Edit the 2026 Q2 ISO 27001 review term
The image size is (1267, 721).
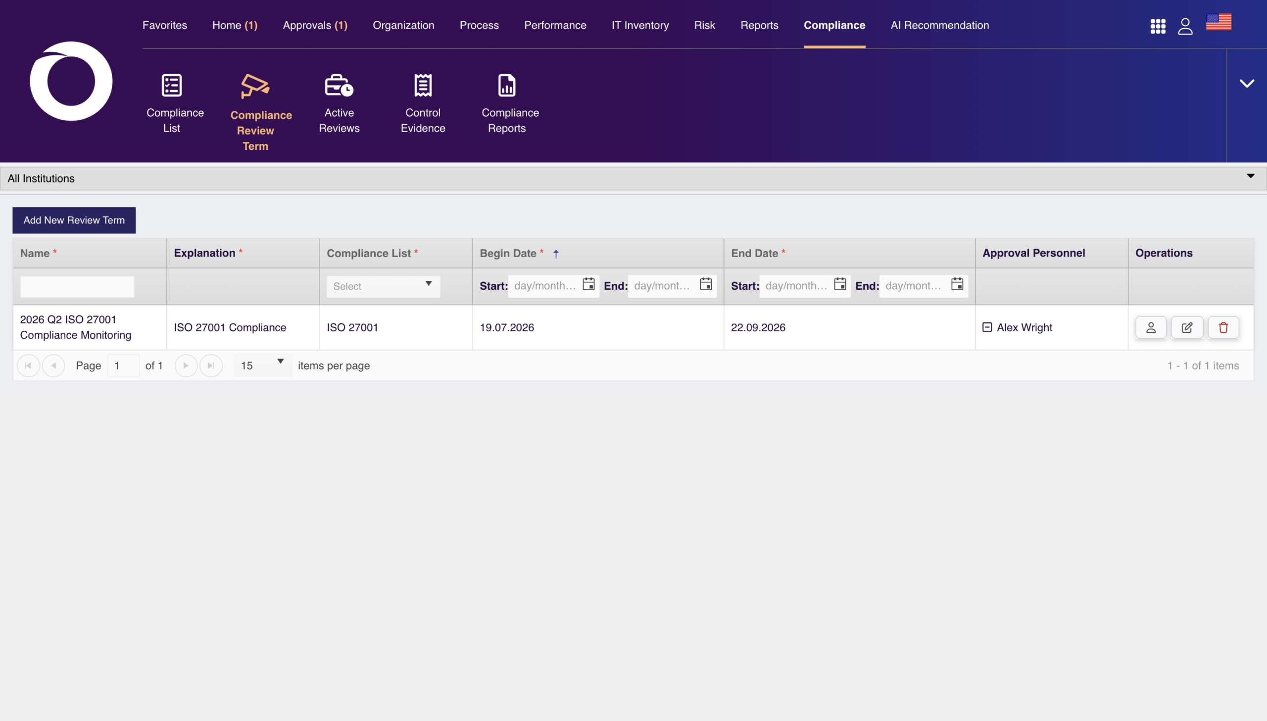point(1187,327)
